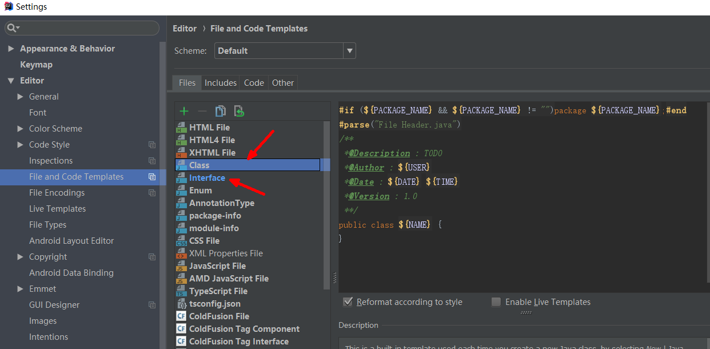The width and height of the screenshot is (710, 349).
Task: Click the XML Properties File icon
Action: 181,253
